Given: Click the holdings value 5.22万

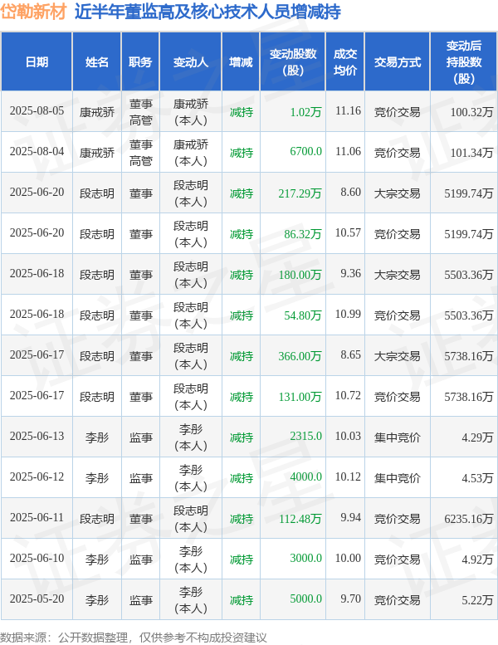Looking at the screenshot, I should click(x=477, y=600).
